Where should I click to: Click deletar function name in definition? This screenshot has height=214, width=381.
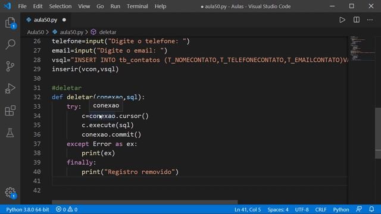point(80,97)
